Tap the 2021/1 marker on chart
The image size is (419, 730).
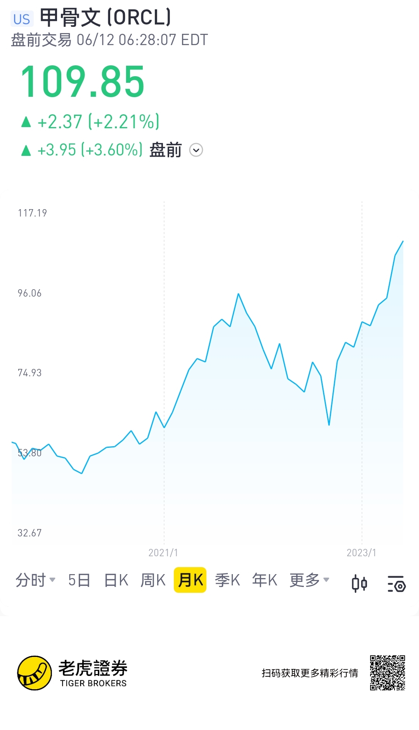tap(163, 552)
